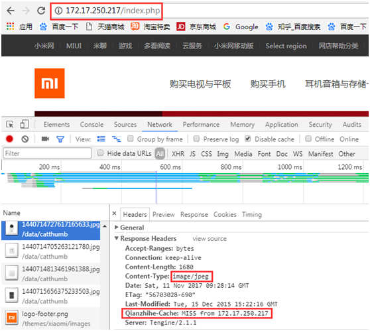
Task: Click the browser forward arrow
Action: (26, 11)
